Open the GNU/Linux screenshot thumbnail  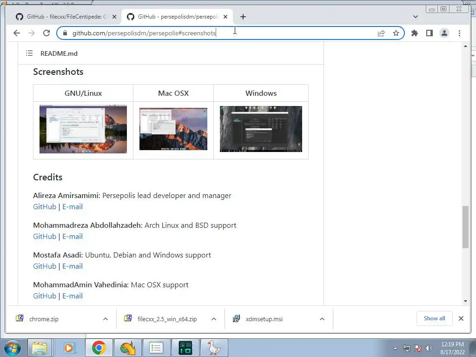[83, 129]
